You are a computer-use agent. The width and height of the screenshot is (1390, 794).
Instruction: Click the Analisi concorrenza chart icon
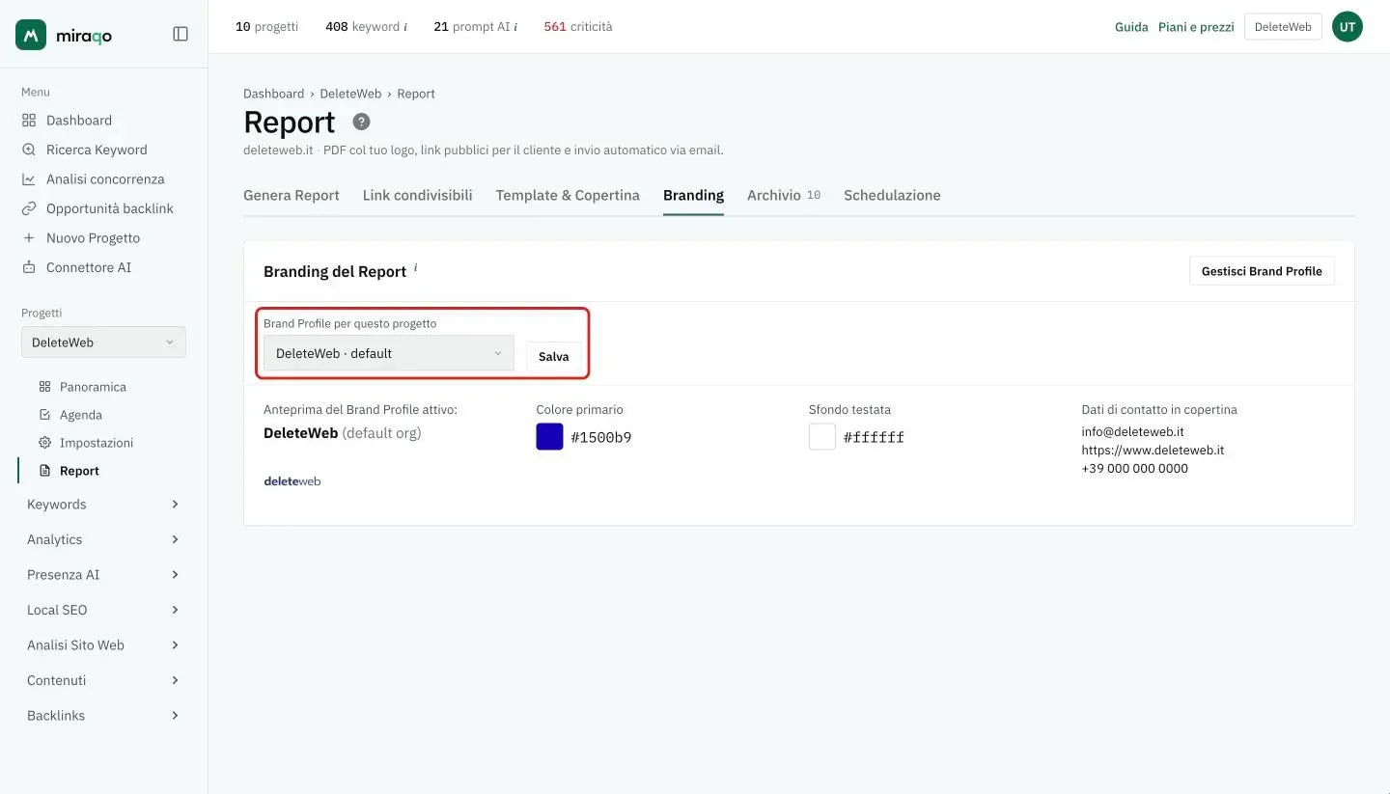point(29,179)
